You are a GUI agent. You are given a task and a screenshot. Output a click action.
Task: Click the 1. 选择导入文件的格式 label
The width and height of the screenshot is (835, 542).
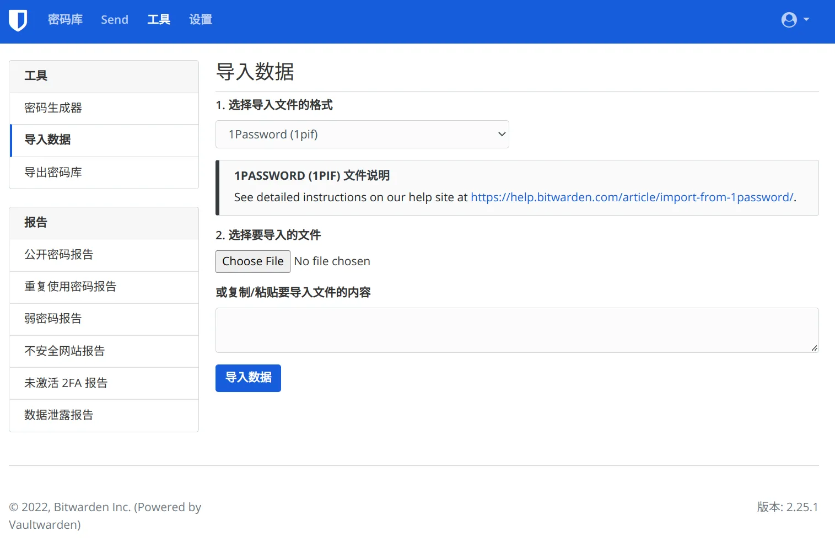(274, 105)
